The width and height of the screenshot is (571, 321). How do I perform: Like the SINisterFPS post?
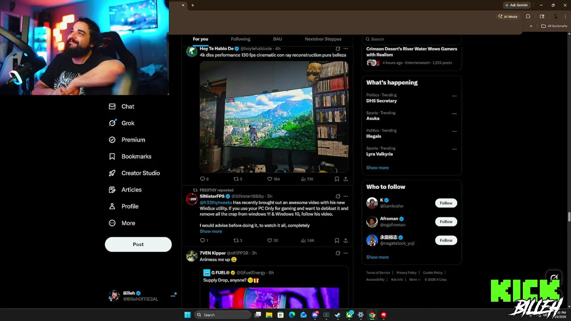pos(273,240)
